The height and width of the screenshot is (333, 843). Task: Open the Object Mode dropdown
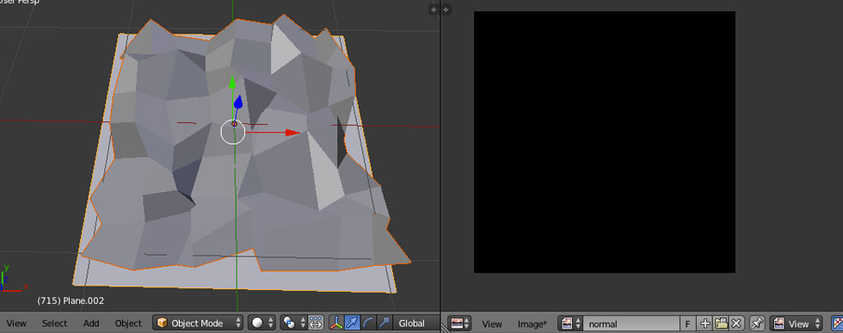point(198,323)
